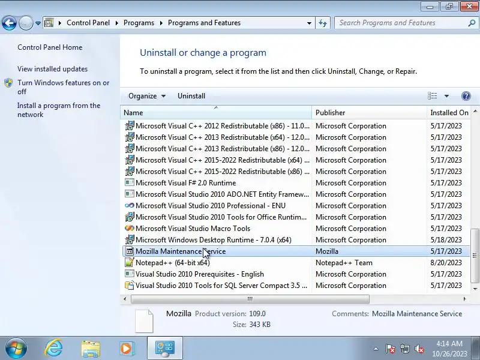
Task: Click icon of Visual C++ 2012 Redistributable (x86)
Action: click(x=130, y=125)
